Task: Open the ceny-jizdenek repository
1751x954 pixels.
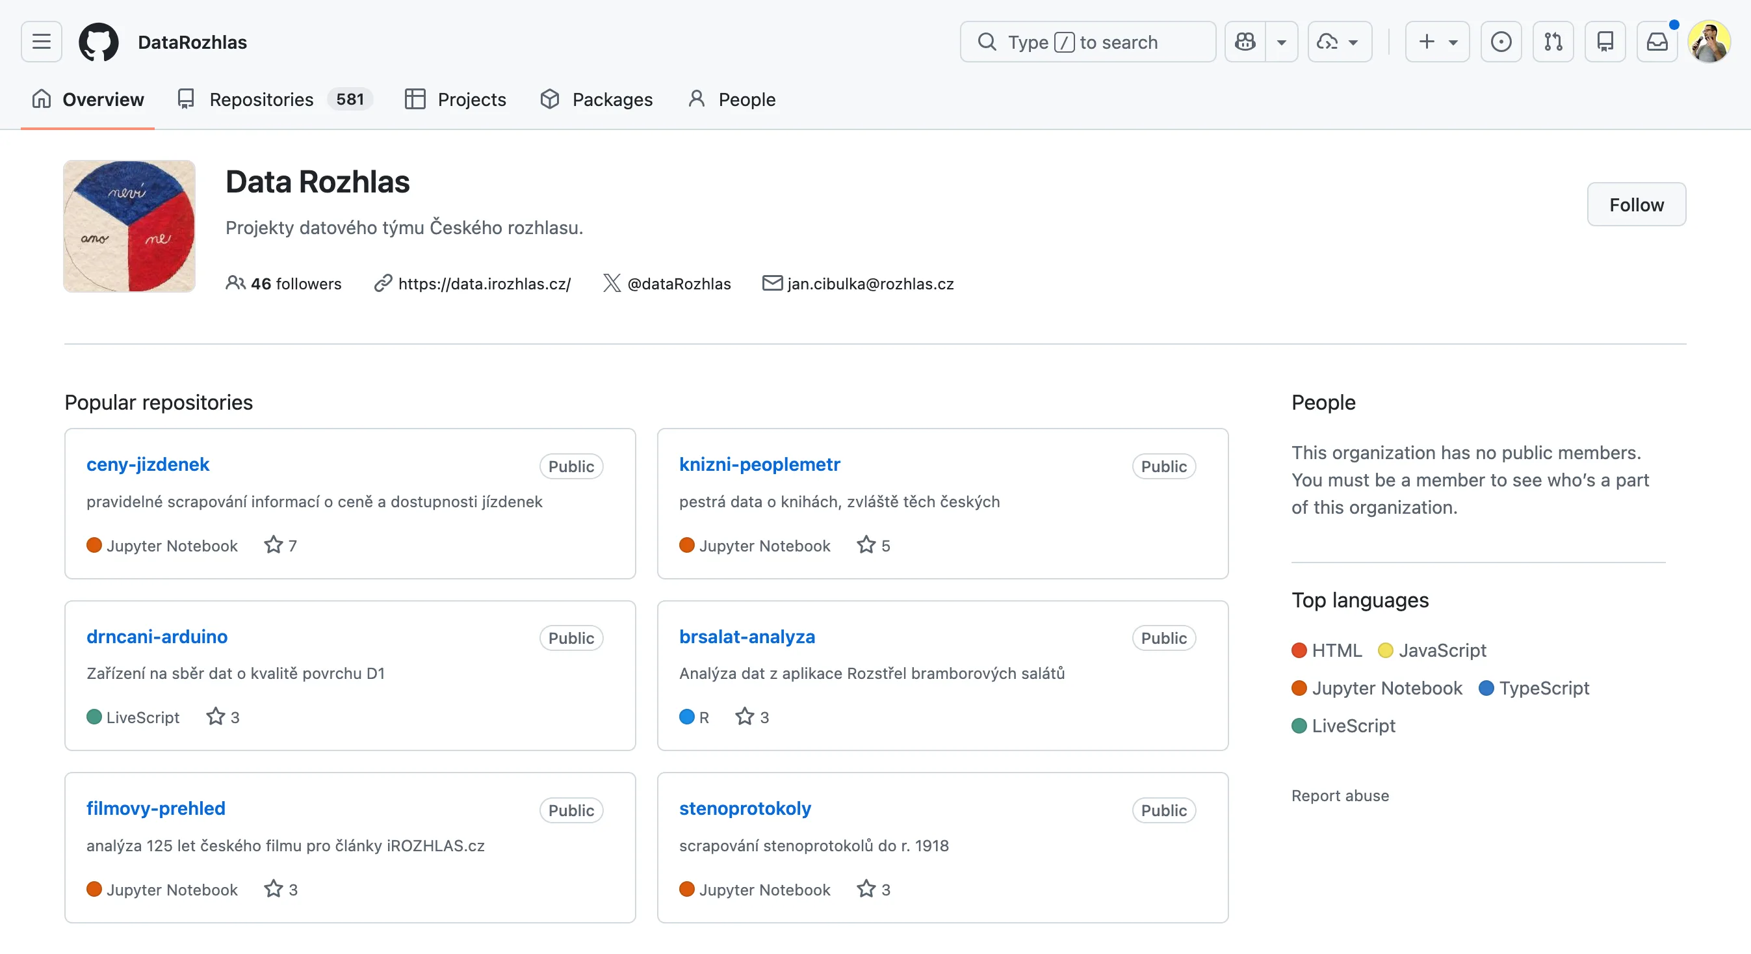Action: click(x=148, y=464)
